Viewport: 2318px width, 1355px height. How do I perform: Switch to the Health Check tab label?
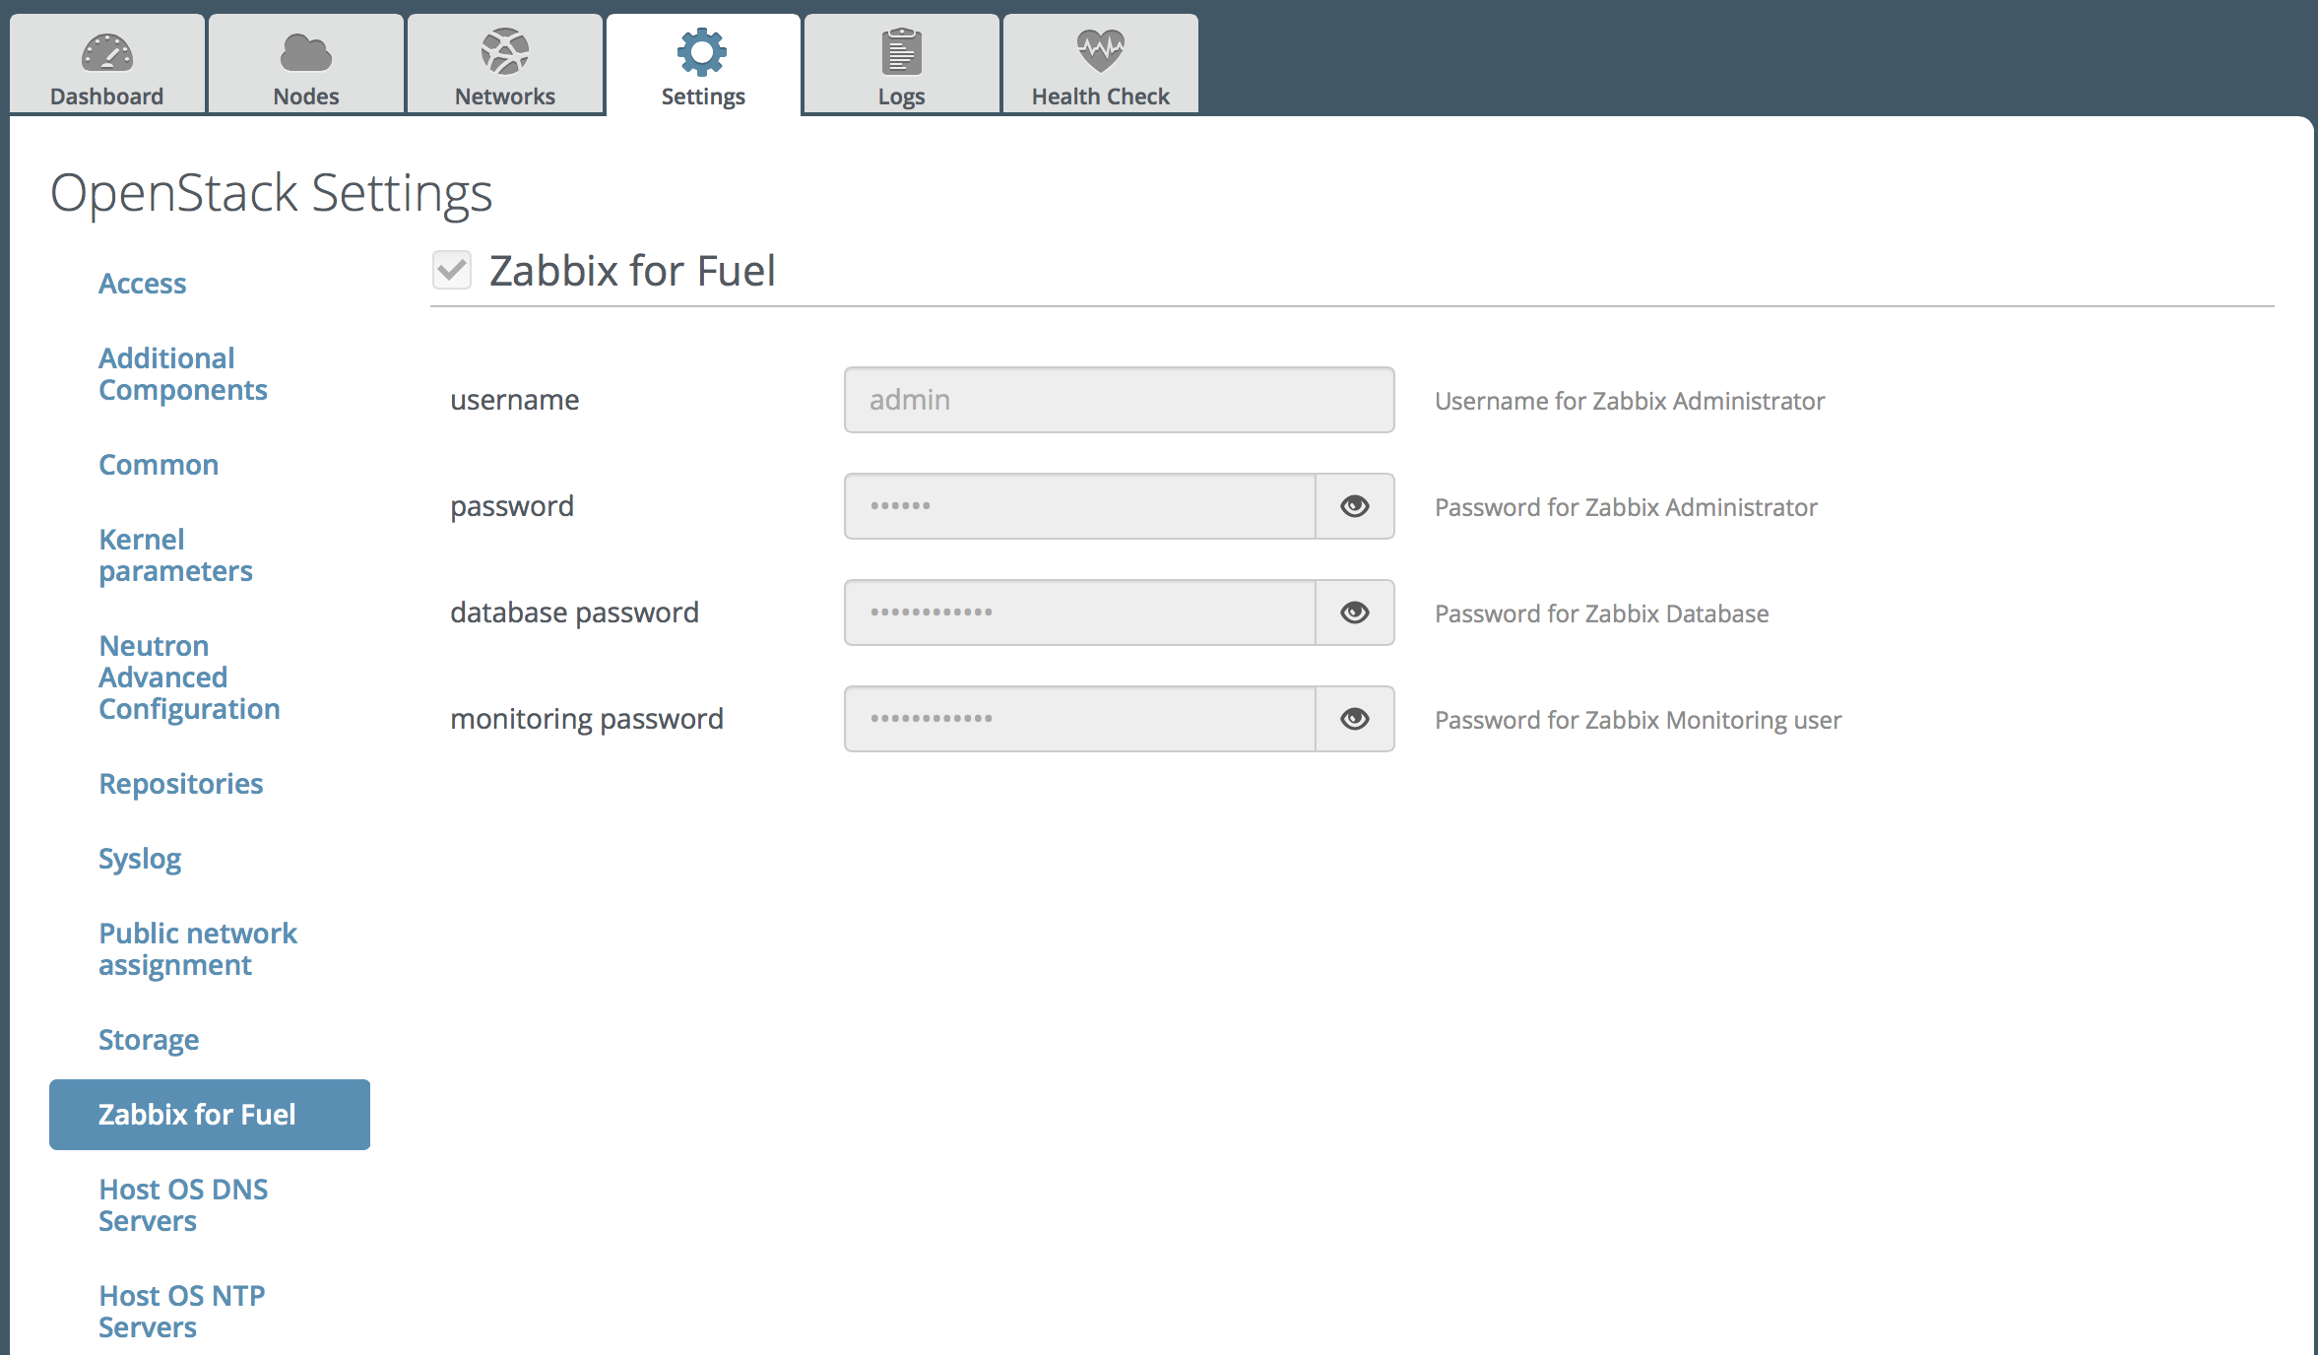[x=1100, y=97]
